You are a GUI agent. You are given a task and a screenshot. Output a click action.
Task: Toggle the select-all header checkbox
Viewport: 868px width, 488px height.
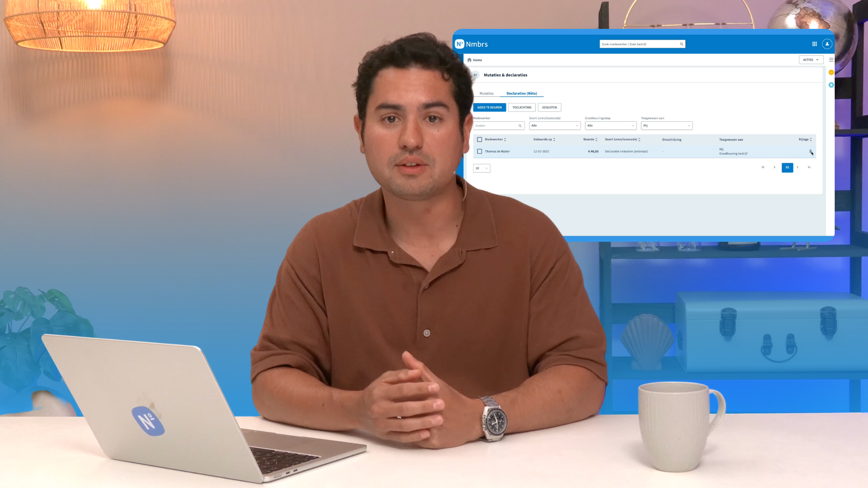[x=479, y=139]
